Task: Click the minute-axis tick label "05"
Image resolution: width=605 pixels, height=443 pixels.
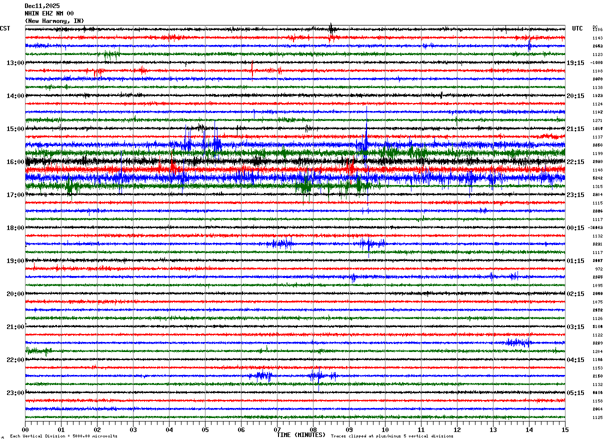Action: (x=205, y=429)
